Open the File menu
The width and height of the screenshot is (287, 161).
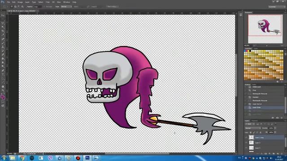(8, 2)
